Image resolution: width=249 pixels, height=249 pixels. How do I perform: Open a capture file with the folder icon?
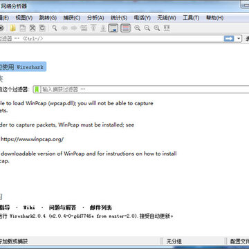(13, 28)
